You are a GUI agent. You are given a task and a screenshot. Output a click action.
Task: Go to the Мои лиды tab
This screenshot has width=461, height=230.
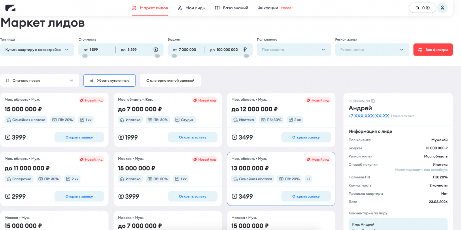[x=195, y=8]
